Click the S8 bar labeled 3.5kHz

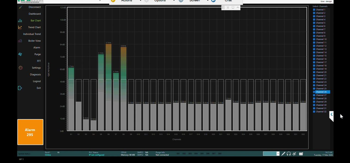pos(123,89)
